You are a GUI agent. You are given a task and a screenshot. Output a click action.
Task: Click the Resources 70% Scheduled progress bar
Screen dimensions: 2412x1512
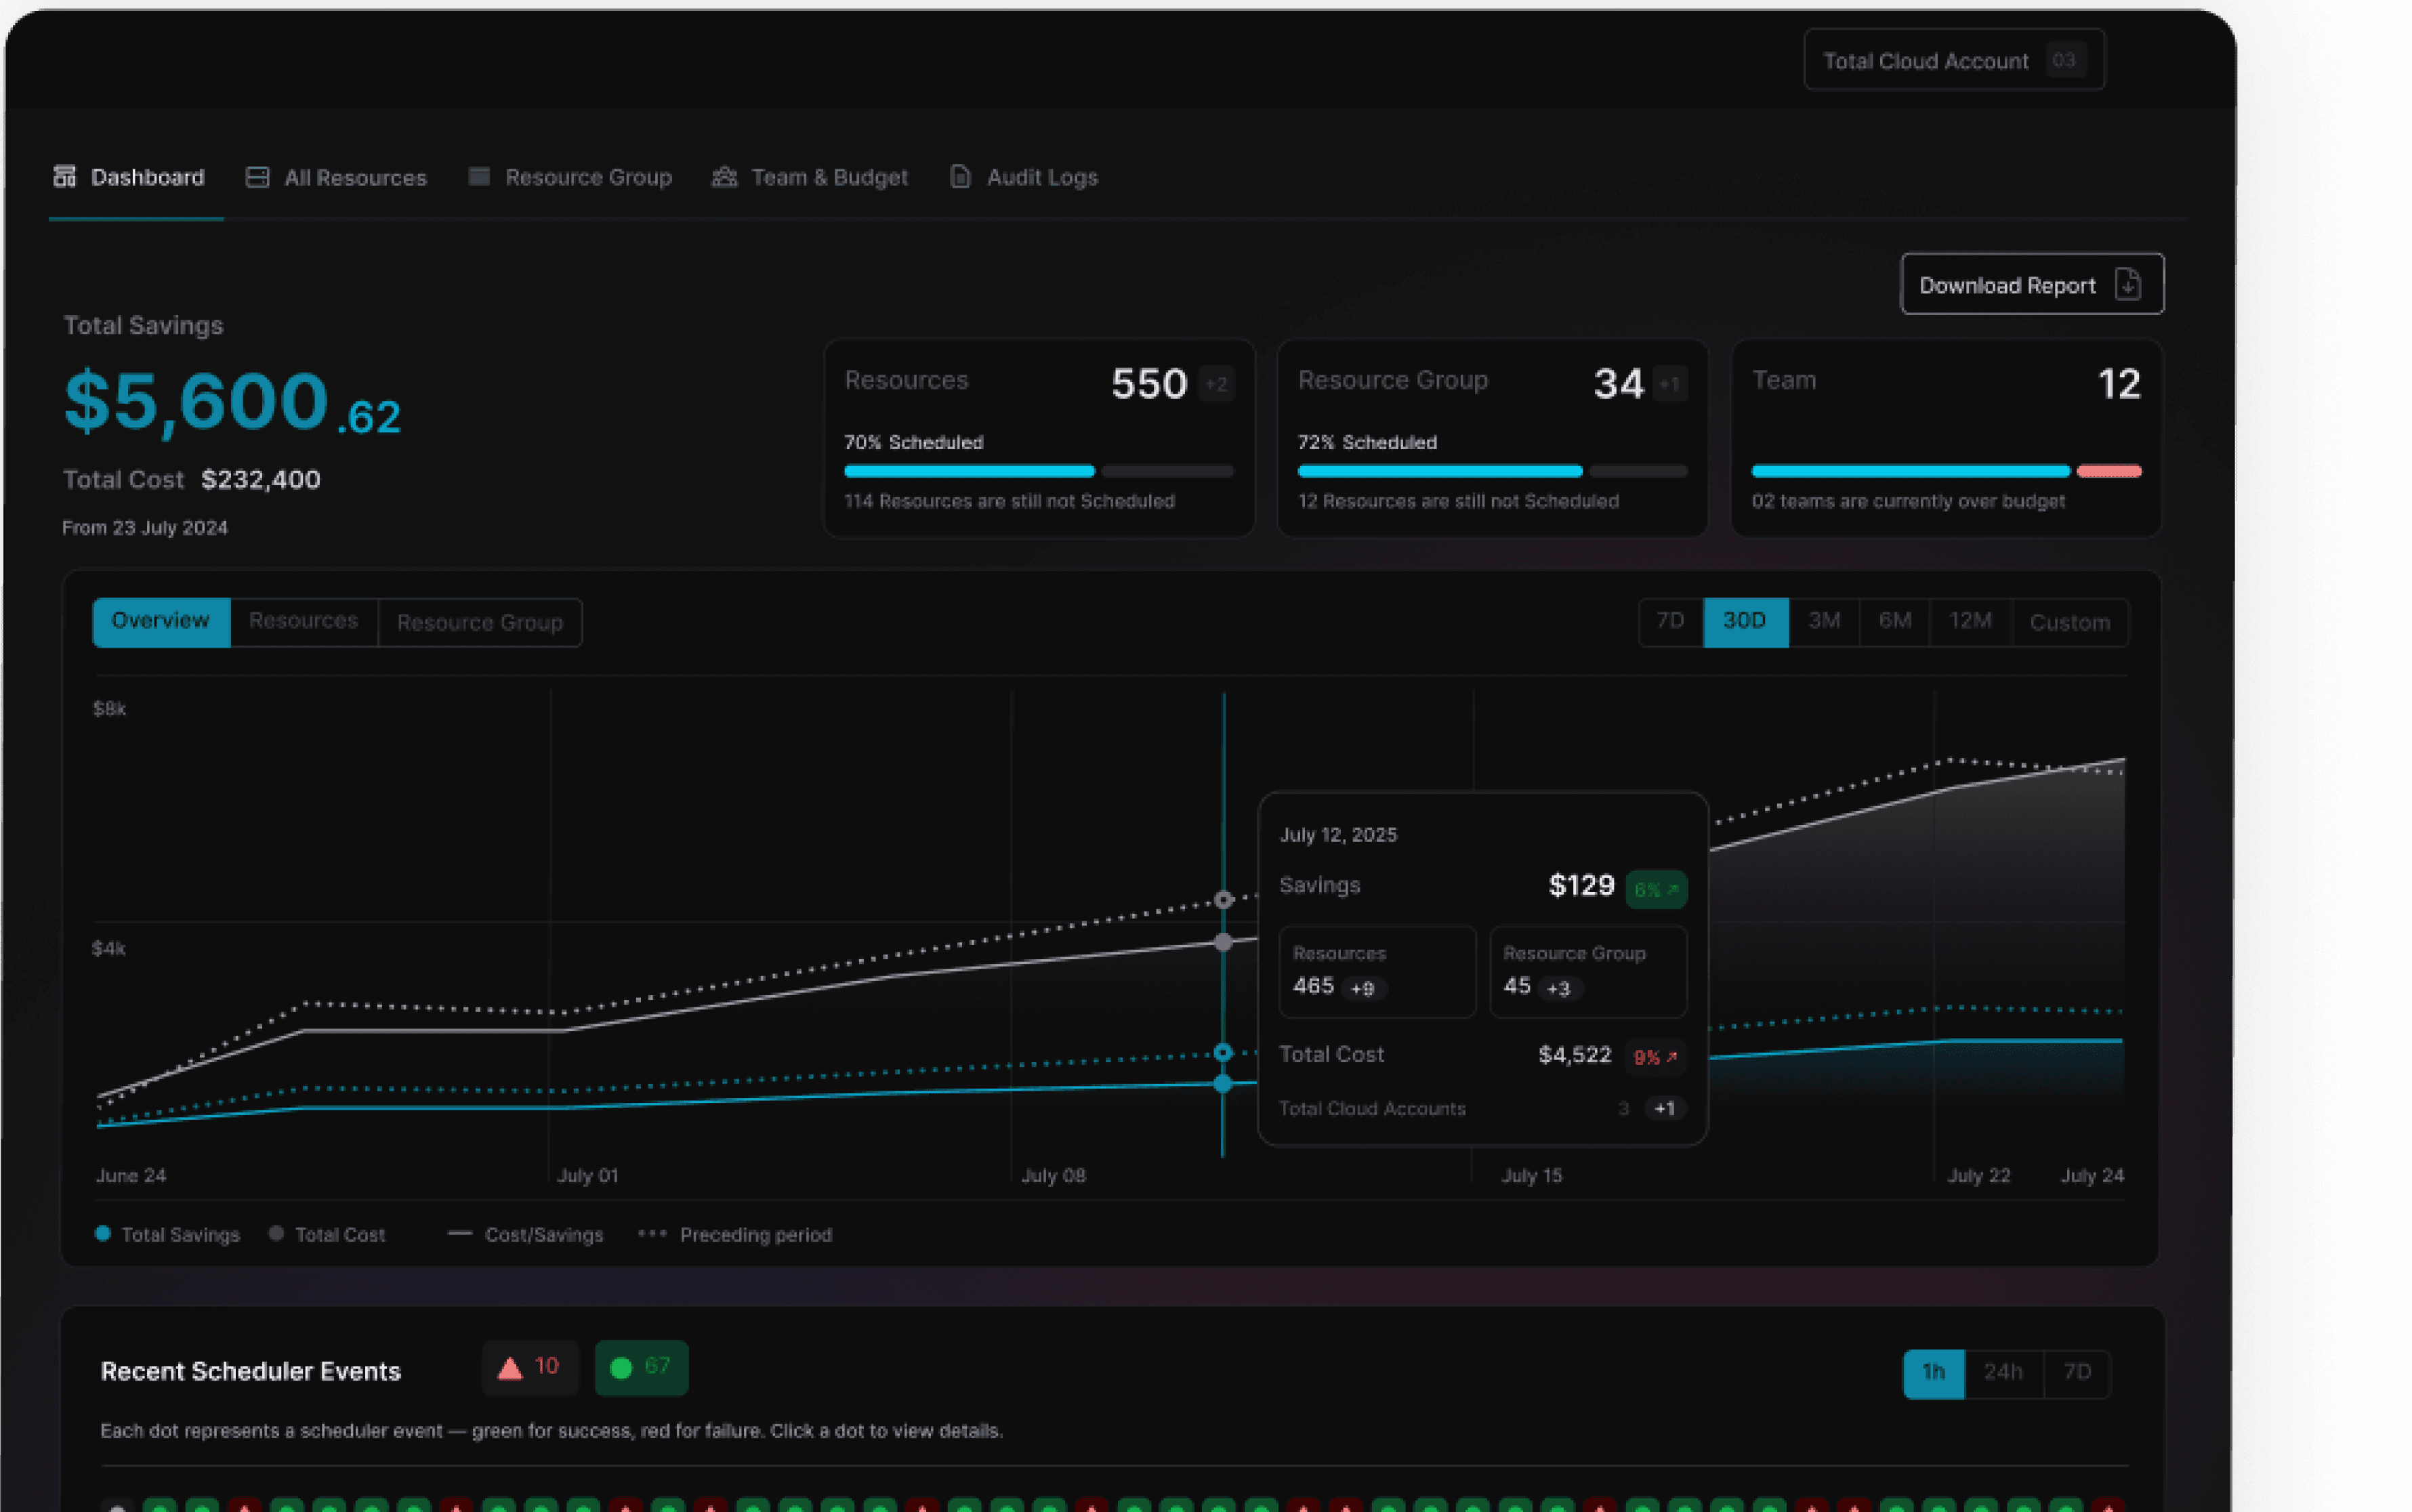[x=969, y=471]
